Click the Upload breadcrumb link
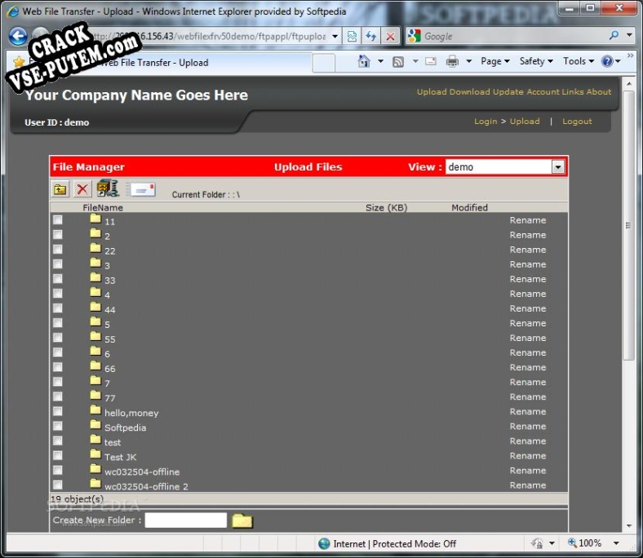Image resolution: width=643 pixels, height=558 pixels. tap(525, 122)
